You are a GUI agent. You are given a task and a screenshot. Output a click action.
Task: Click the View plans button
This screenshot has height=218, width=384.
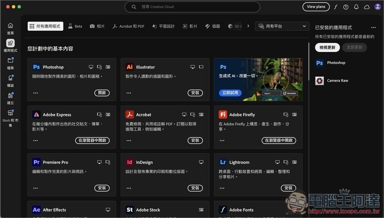click(316, 7)
